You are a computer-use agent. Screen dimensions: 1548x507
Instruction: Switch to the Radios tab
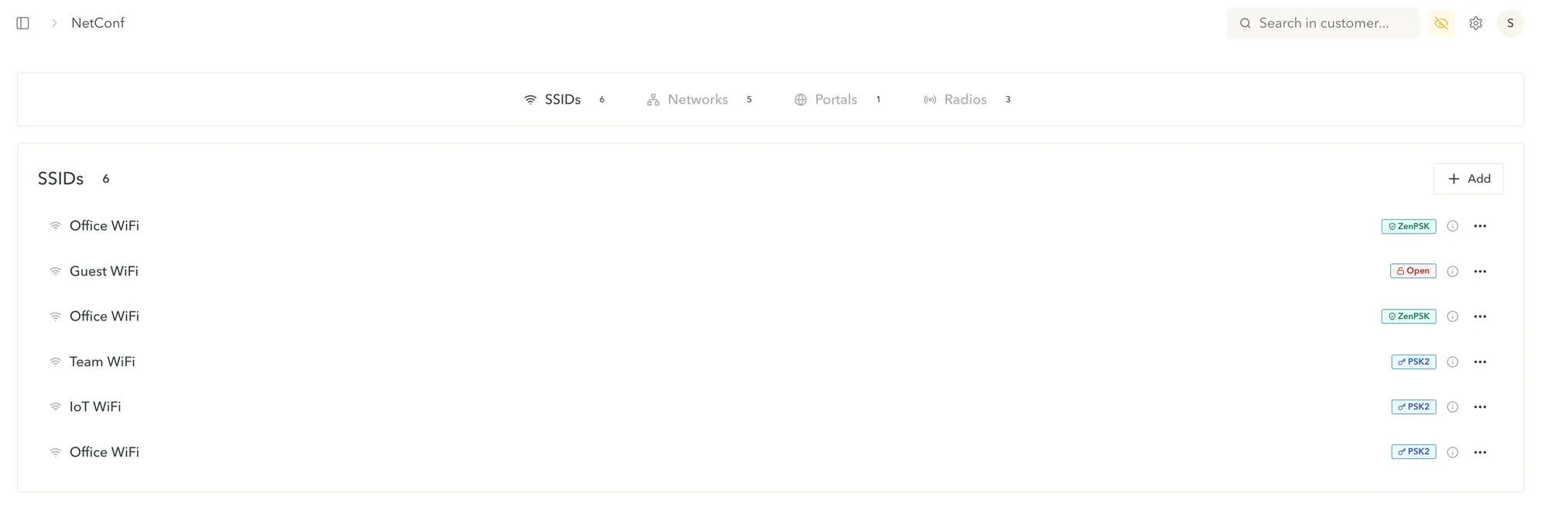coord(967,99)
